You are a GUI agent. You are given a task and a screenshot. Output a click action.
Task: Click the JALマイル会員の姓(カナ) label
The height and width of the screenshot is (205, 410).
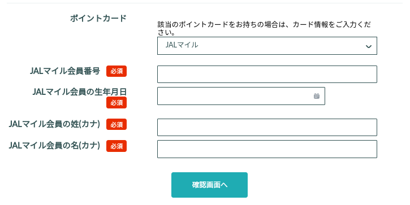click(54, 124)
